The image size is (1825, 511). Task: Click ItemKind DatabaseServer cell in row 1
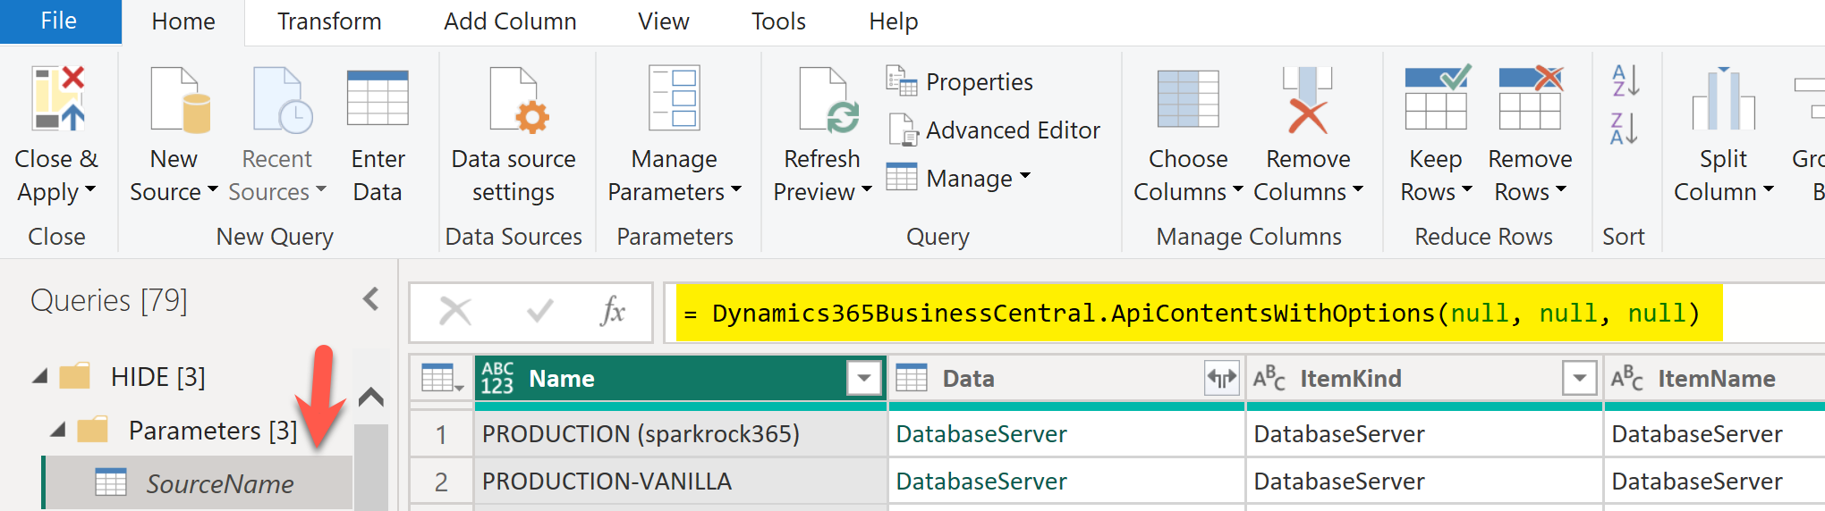tap(1424, 434)
